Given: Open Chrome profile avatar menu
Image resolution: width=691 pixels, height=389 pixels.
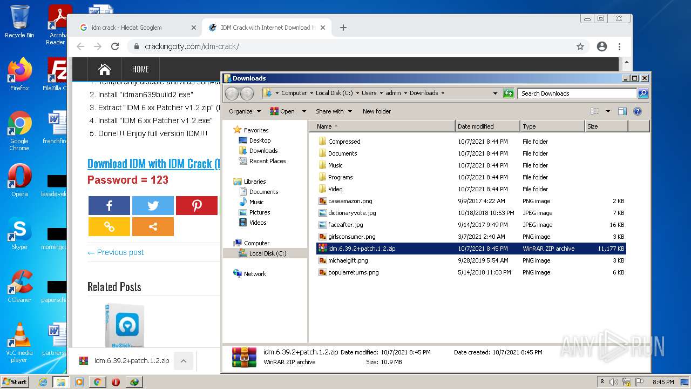Looking at the screenshot, I should [x=602, y=46].
